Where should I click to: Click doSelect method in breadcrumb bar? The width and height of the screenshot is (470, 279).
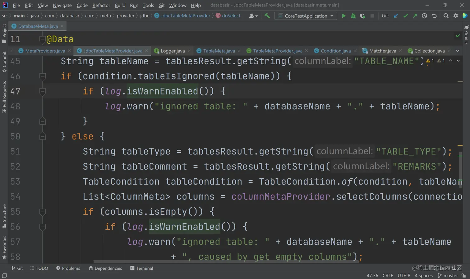(228, 16)
